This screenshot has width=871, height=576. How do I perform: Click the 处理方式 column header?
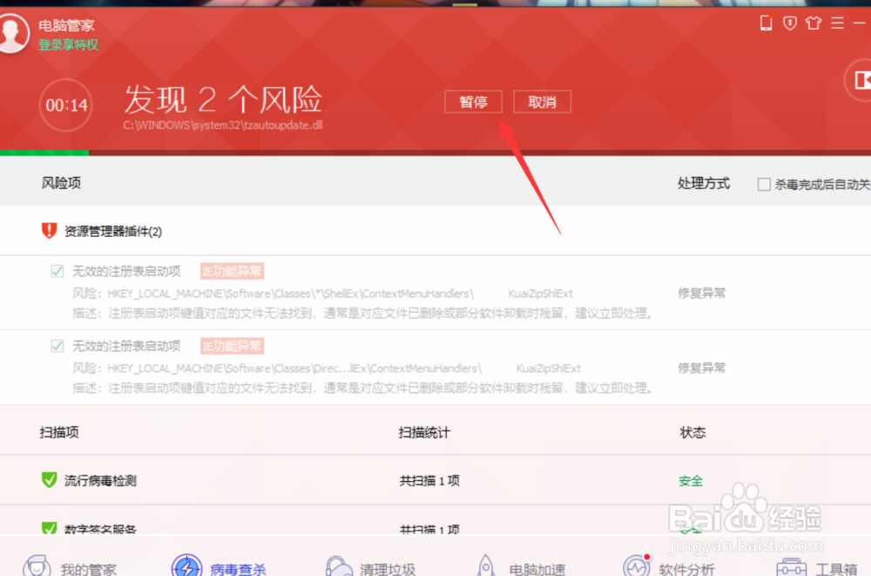coord(704,183)
